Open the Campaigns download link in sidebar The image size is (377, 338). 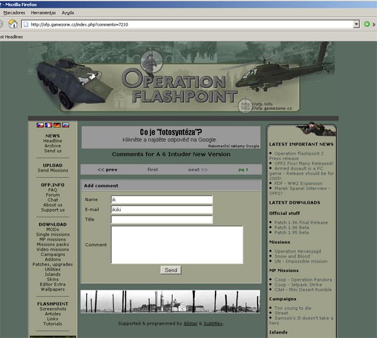point(53,254)
